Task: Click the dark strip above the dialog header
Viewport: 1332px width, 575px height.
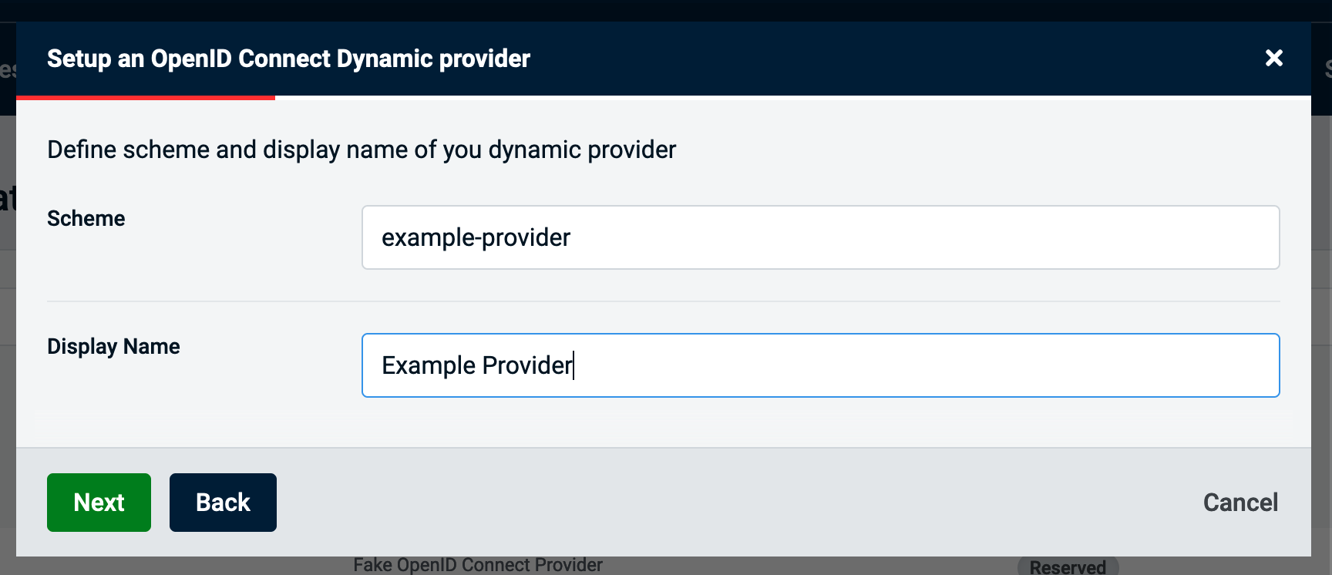Action: click(663, 10)
